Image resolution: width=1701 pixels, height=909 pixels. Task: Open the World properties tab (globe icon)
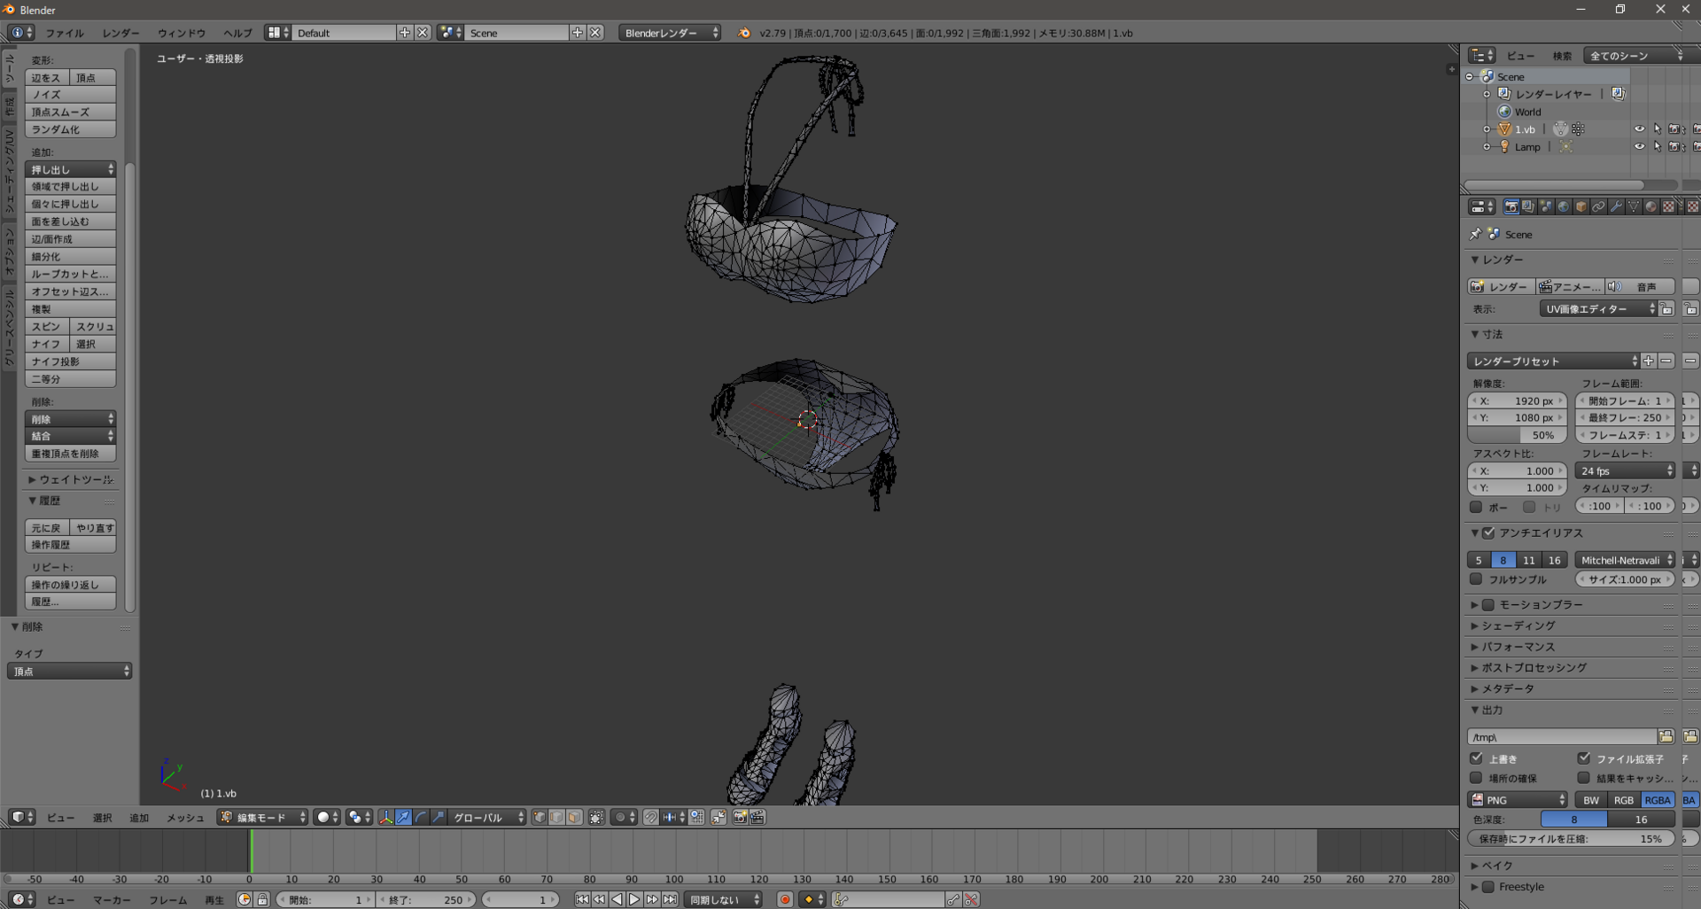pyautogui.click(x=1564, y=206)
